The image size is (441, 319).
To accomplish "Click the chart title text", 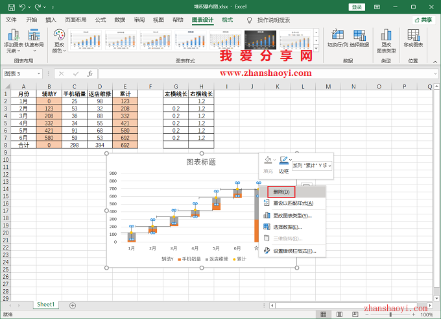I will click(201, 162).
